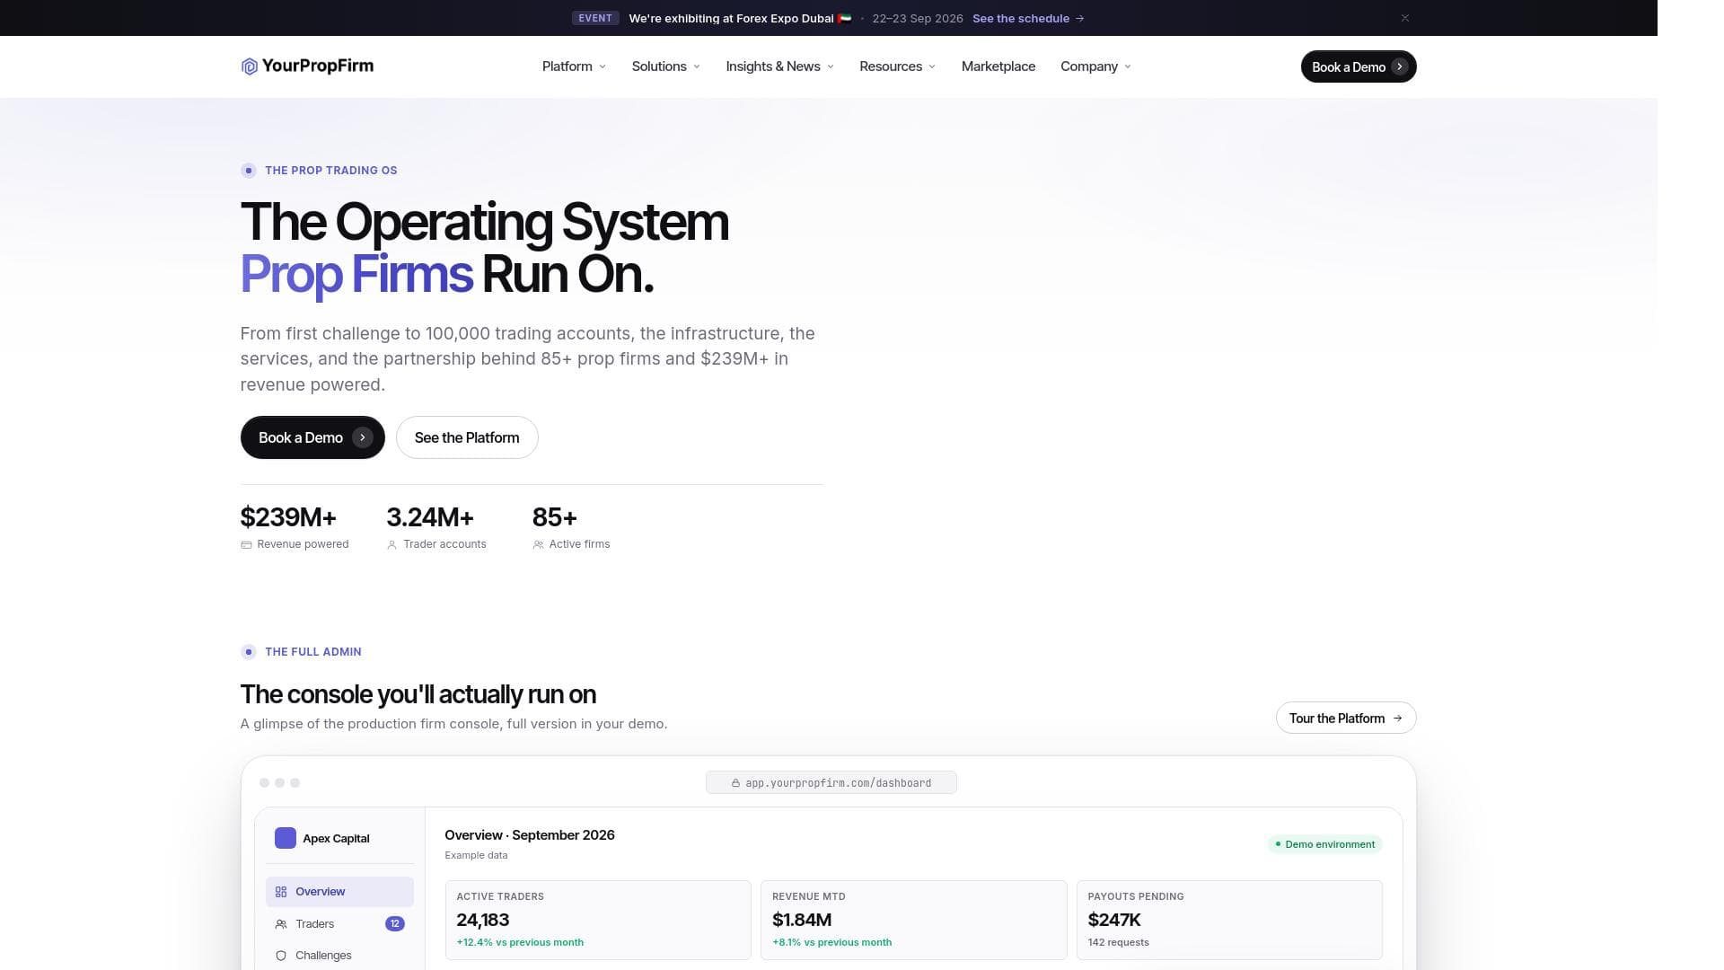This screenshot has width=1724, height=970.
Task: Open the Company dropdown menu
Action: click(x=1095, y=66)
